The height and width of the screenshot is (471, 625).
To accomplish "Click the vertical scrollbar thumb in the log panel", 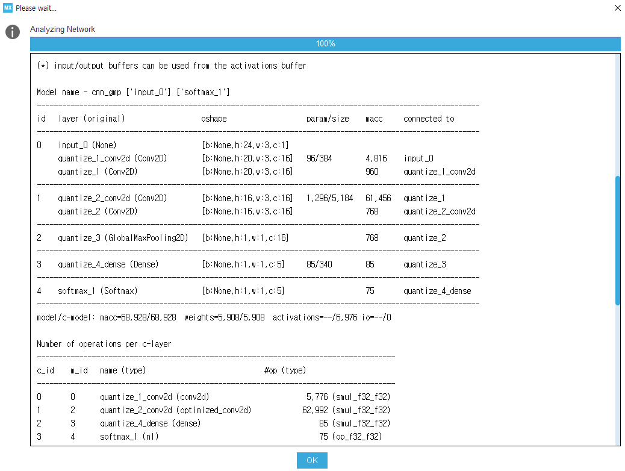I will (x=617, y=240).
